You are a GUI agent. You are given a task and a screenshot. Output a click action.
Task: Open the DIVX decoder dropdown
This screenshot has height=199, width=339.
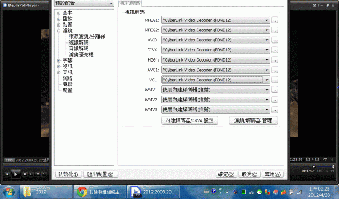pos(216,50)
